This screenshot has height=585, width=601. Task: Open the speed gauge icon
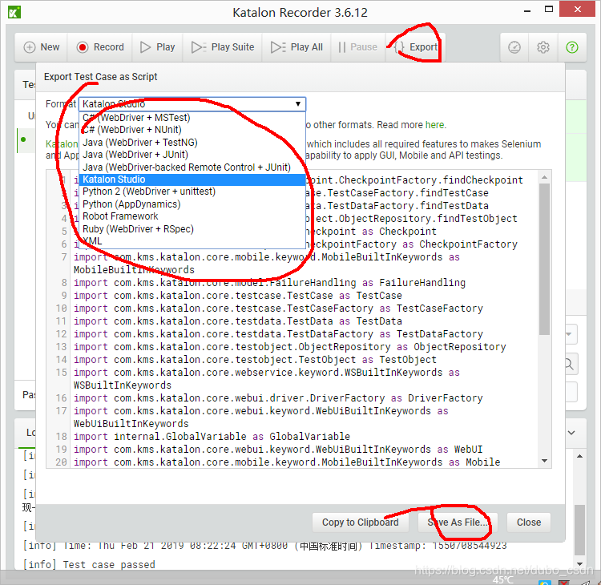[x=514, y=47]
